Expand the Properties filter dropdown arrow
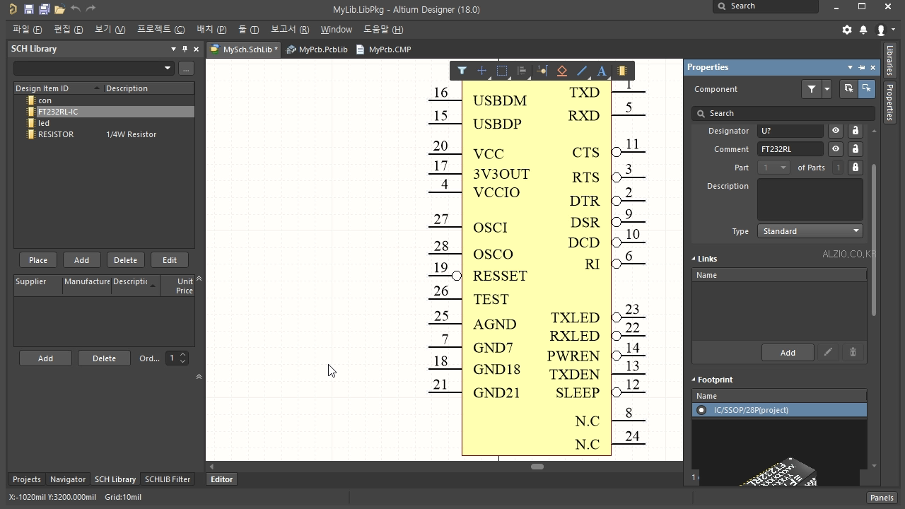Screen dimensions: 905x509 pyautogui.click(x=827, y=89)
